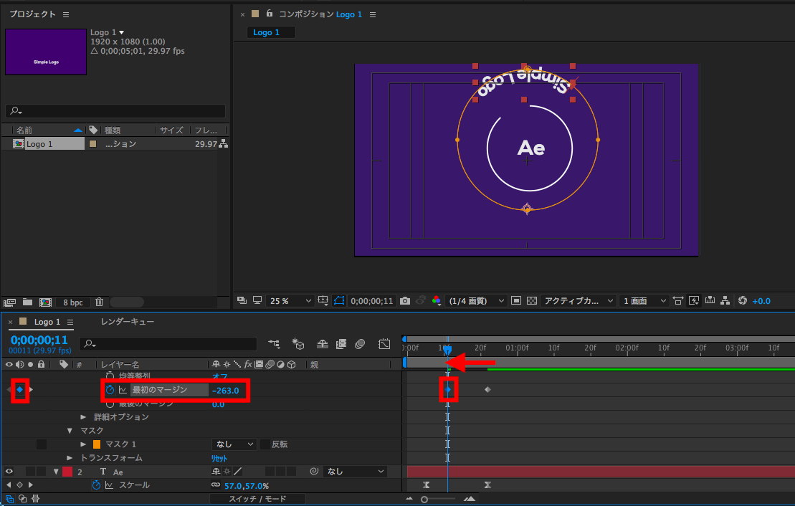The height and width of the screenshot is (506, 795).
Task: Click the stopwatch next to スケール
Action: [x=96, y=485]
